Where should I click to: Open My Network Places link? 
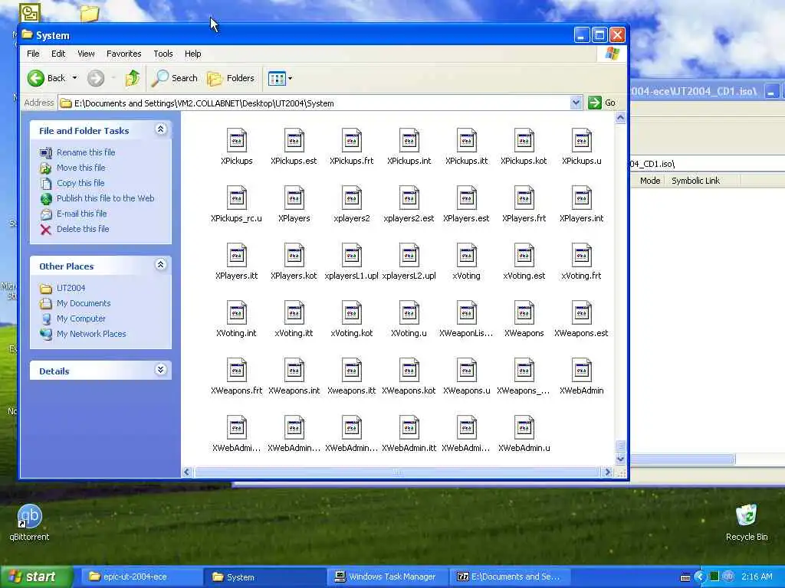click(91, 334)
